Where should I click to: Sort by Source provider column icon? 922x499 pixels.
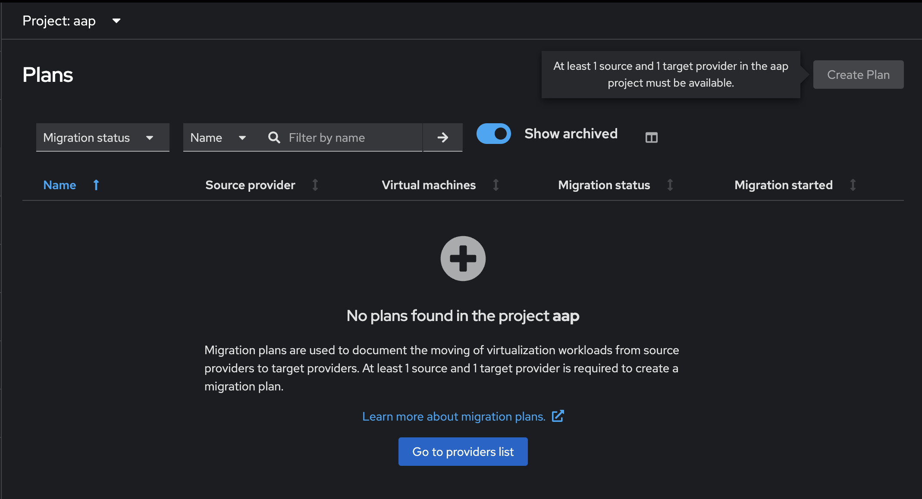(315, 185)
